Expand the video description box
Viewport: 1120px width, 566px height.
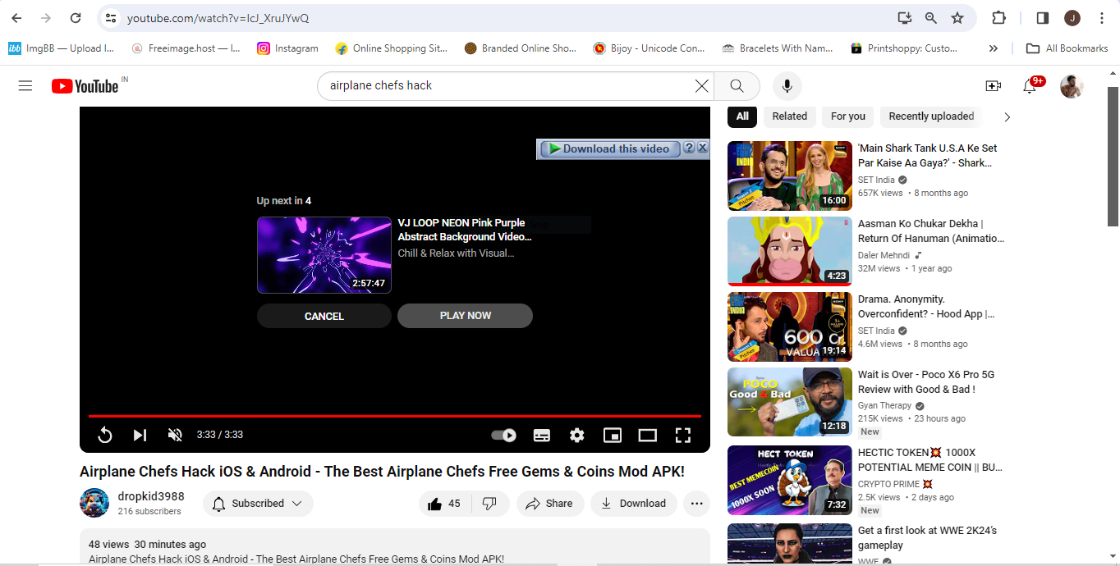coord(395,547)
